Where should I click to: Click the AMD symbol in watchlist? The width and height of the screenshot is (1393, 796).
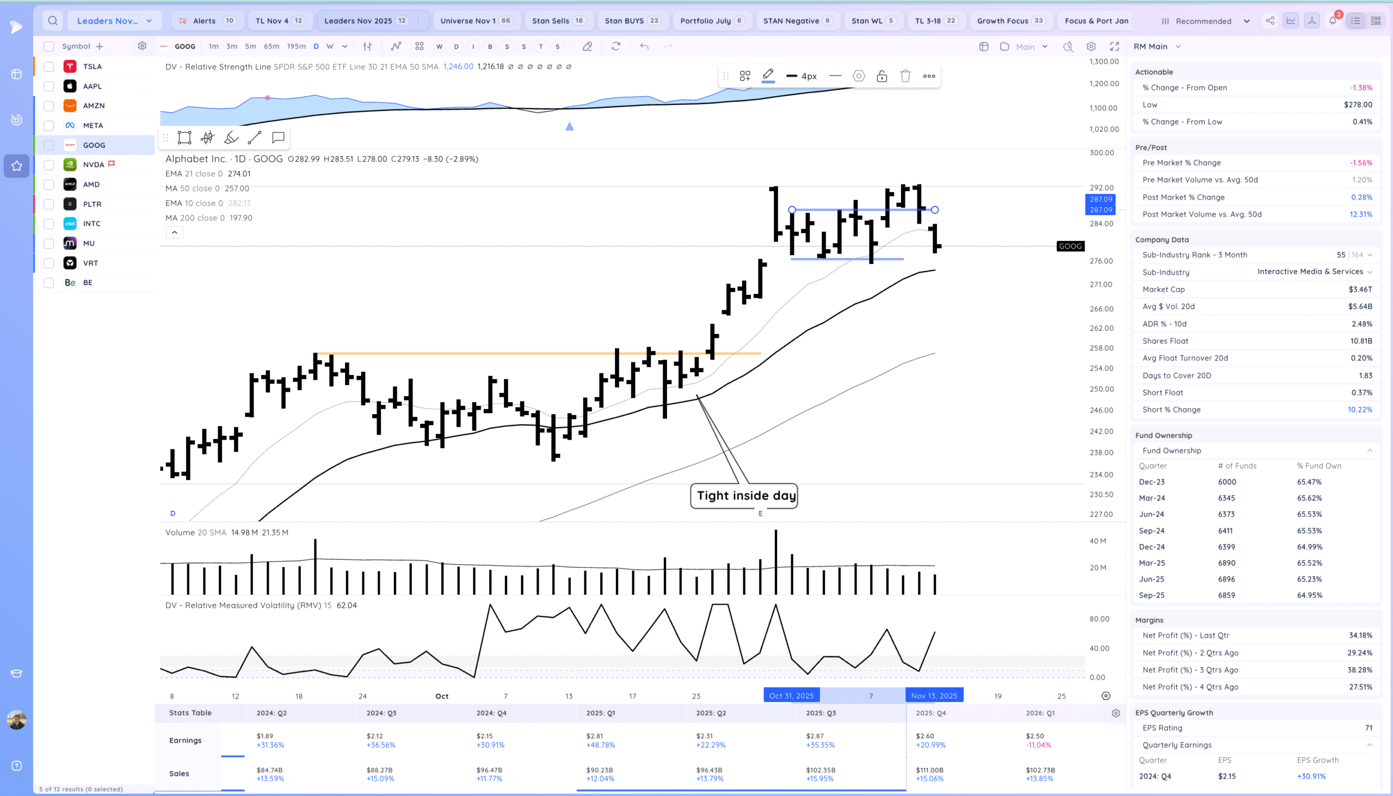(91, 184)
